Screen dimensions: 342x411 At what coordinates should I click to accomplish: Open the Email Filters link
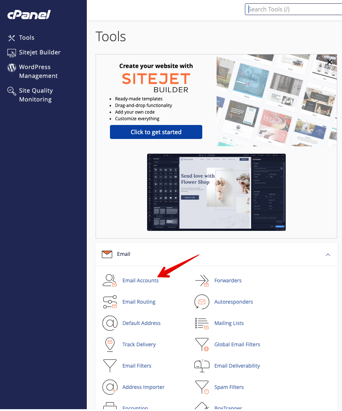[x=137, y=366]
